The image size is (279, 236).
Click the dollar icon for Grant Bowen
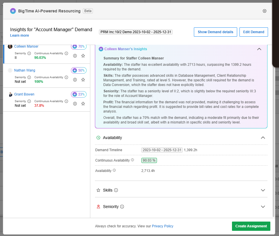(75, 104)
